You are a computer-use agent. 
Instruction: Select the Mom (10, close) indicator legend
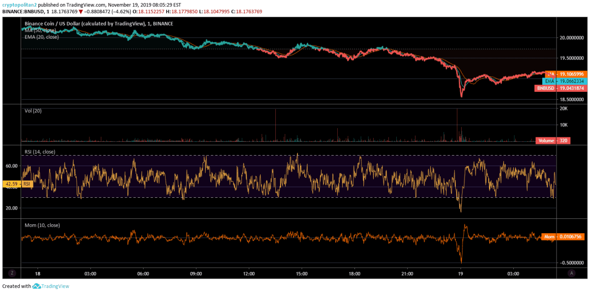tap(42, 225)
